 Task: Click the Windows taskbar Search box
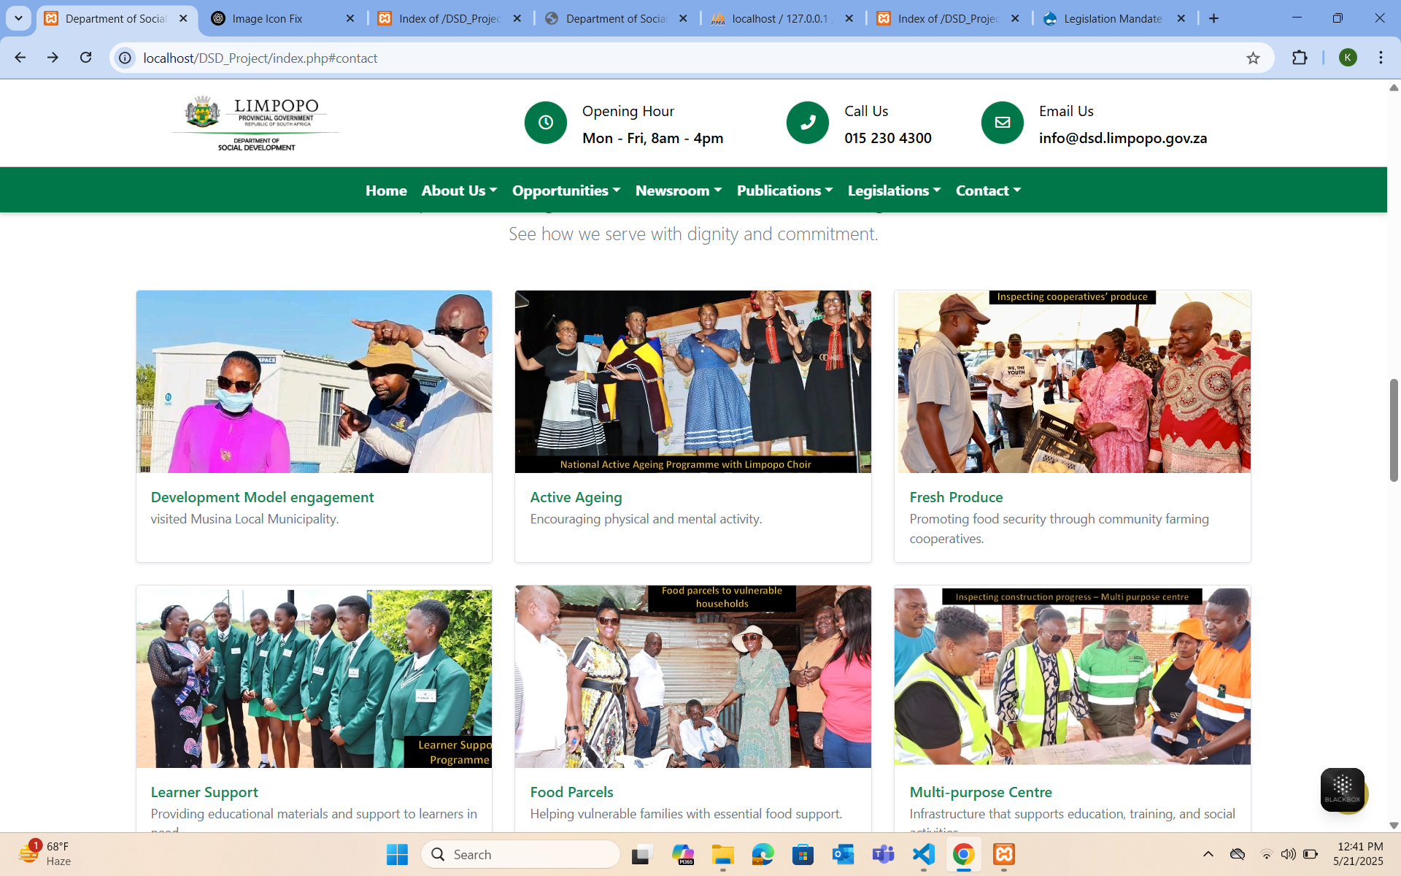click(520, 854)
